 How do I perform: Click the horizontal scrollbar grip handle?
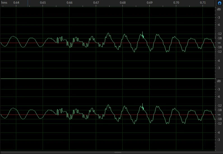(x=118, y=152)
